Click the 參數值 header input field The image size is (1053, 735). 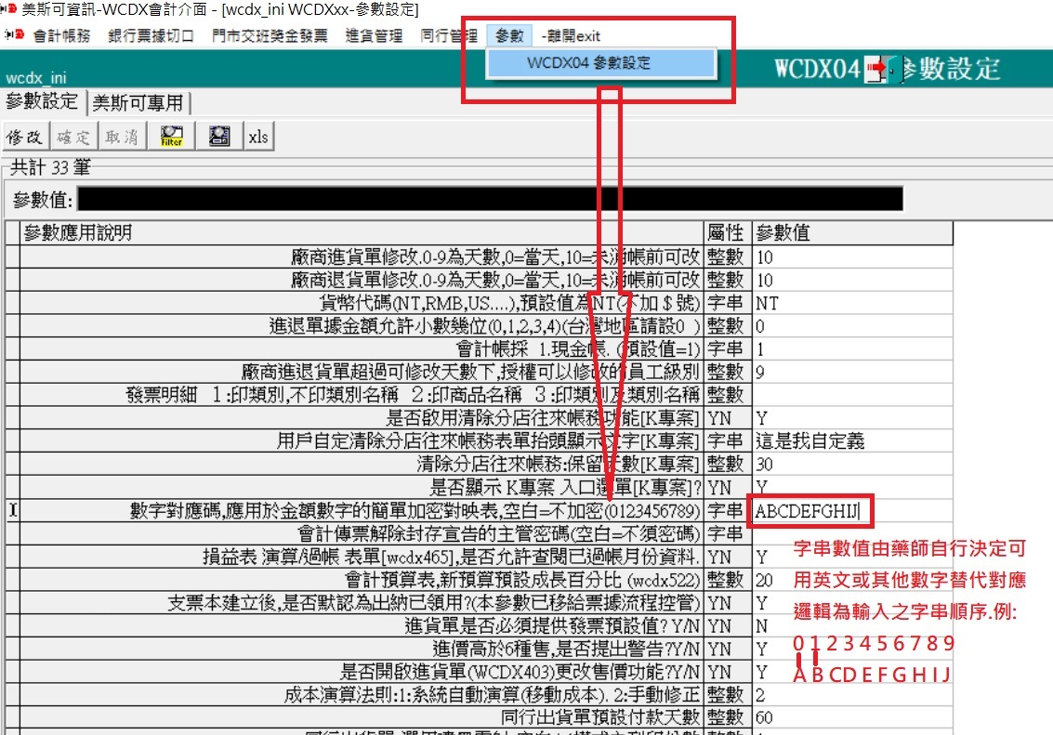(x=489, y=199)
